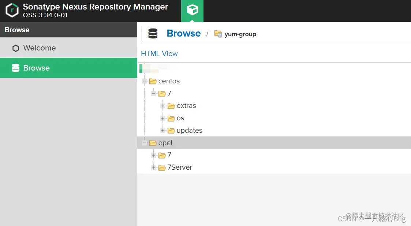Click the Nexus hexagon logo

tap(12, 11)
